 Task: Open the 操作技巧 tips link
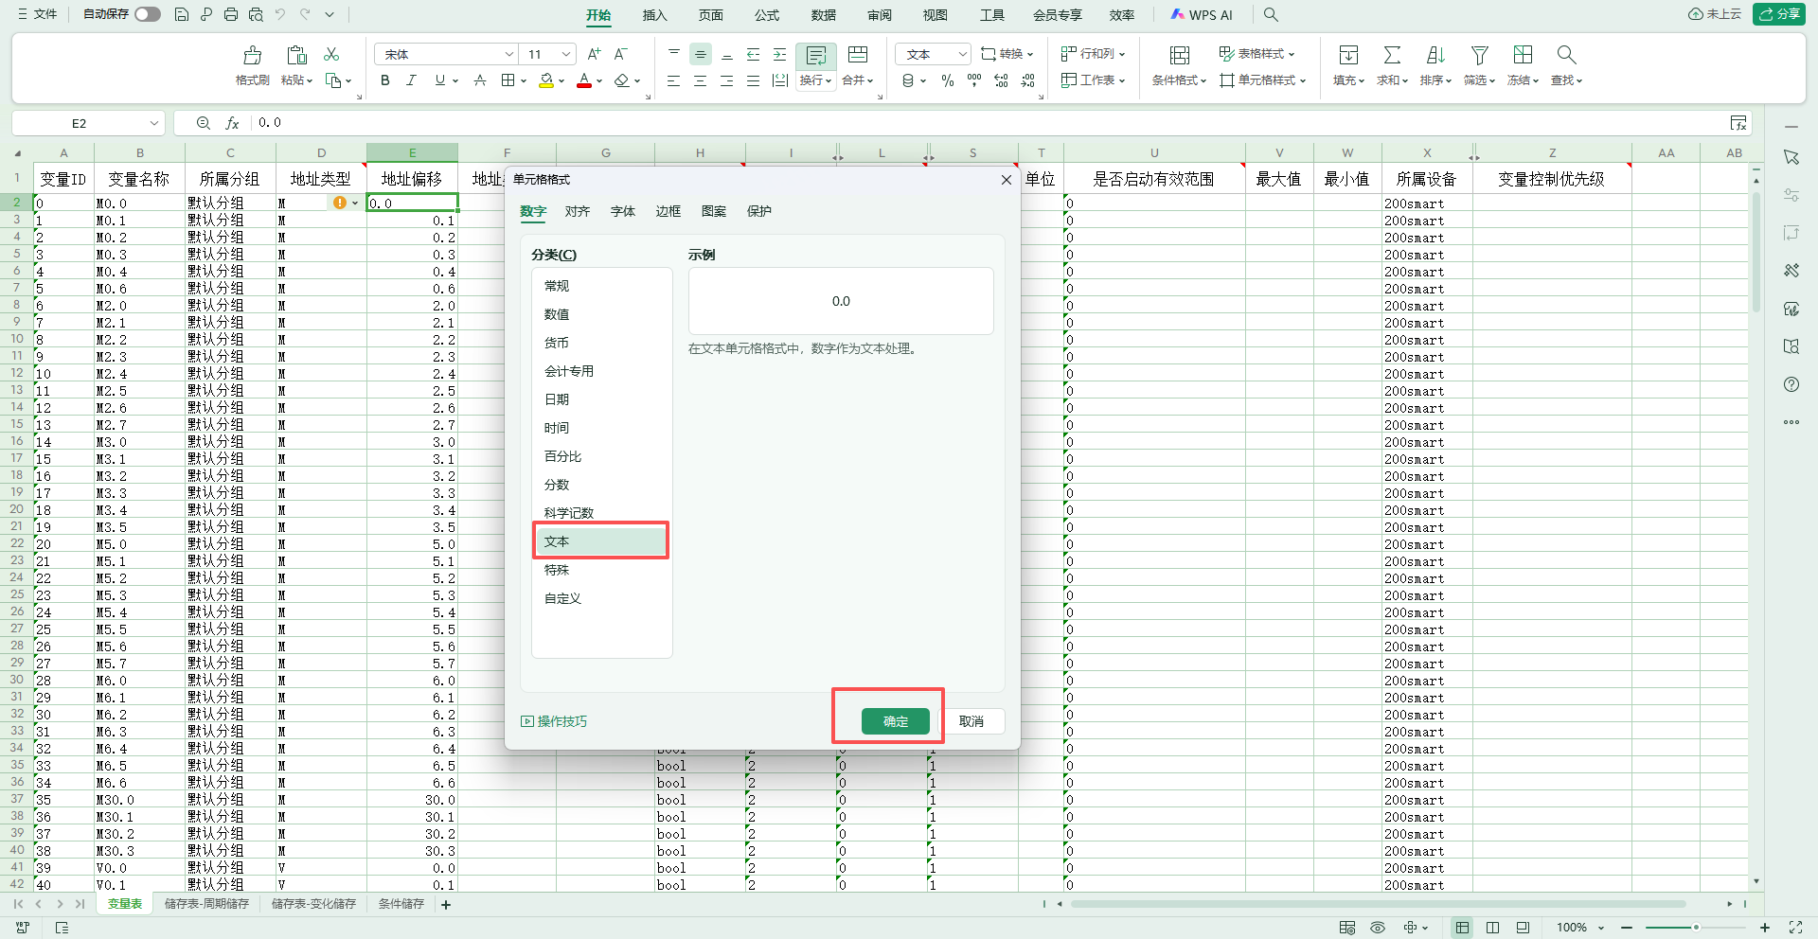click(554, 721)
